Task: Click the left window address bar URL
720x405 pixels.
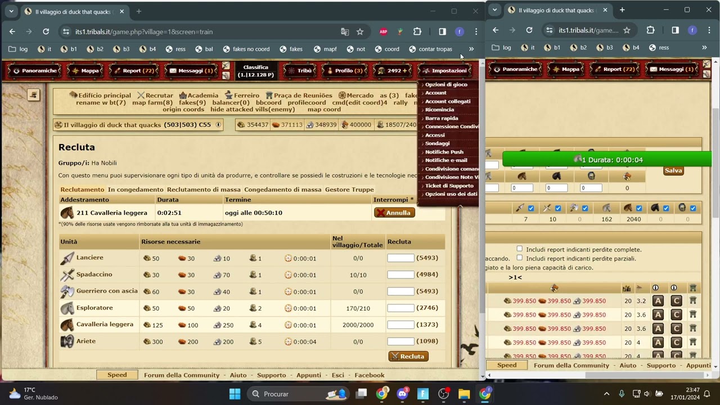Action: point(144,31)
